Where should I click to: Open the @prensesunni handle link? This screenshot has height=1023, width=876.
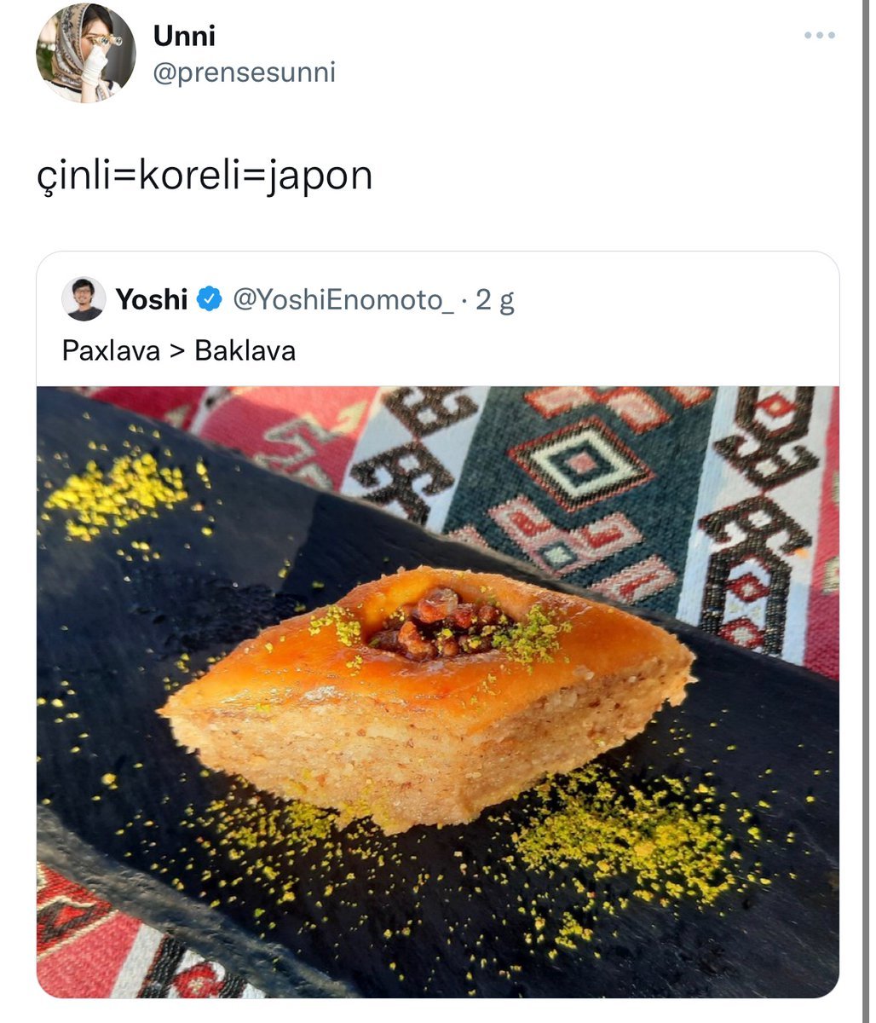(244, 72)
